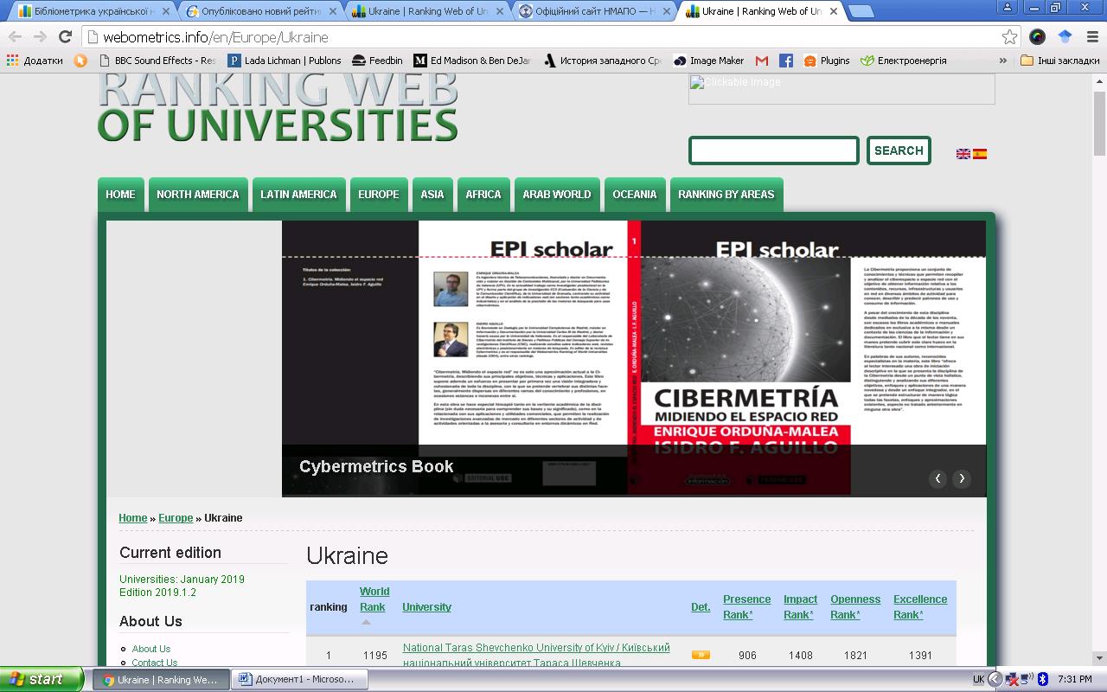Open details icon for Taras Shevchenko University
This screenshot has height=692, width=1107.
701,655
